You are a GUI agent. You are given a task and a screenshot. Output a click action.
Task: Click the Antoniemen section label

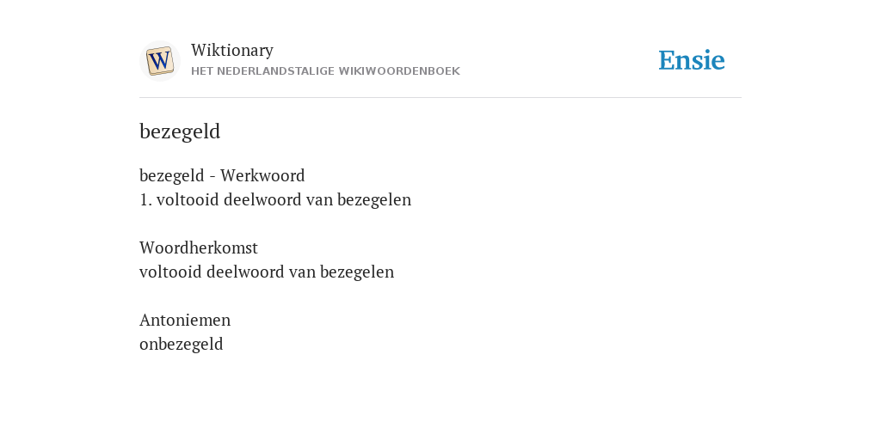pos(185,320)
